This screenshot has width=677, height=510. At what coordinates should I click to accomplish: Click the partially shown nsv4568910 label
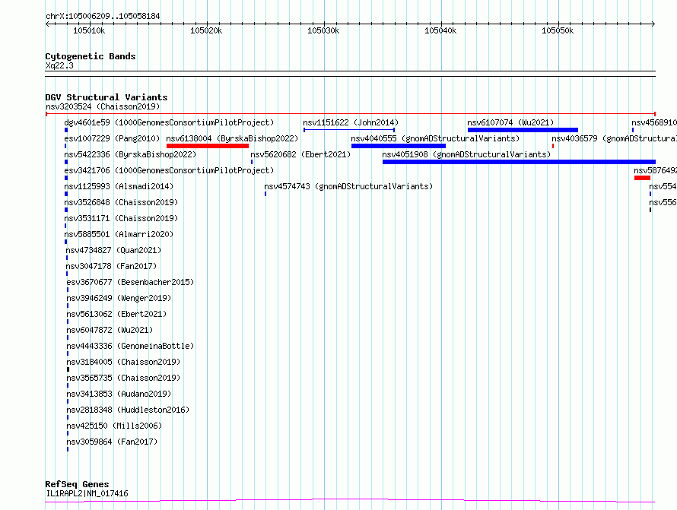point(654,122)
